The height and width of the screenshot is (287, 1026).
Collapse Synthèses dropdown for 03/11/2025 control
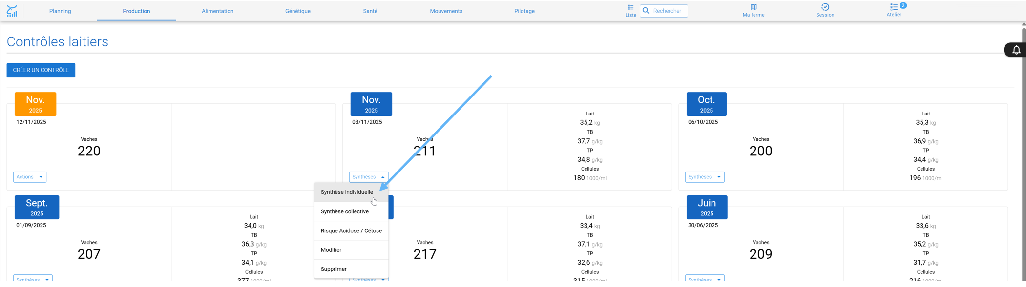coord(369,177)
